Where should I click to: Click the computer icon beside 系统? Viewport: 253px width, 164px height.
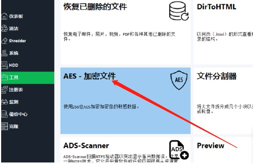point(4,53)
